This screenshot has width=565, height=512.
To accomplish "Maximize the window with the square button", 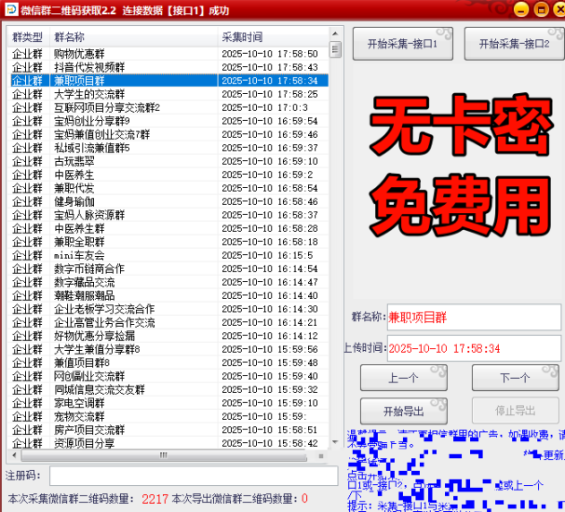I will (x=541, y=9).
